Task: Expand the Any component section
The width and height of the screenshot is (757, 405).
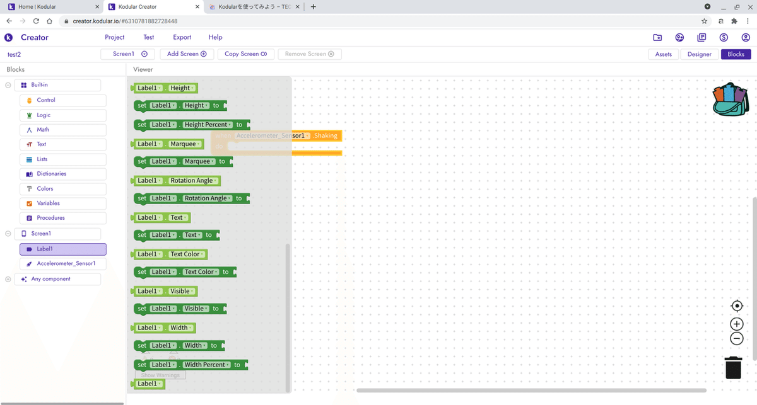Action: click(8, 279)
